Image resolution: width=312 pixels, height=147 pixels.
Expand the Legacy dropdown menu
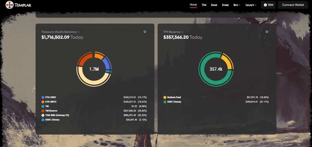tap(251, 5)
